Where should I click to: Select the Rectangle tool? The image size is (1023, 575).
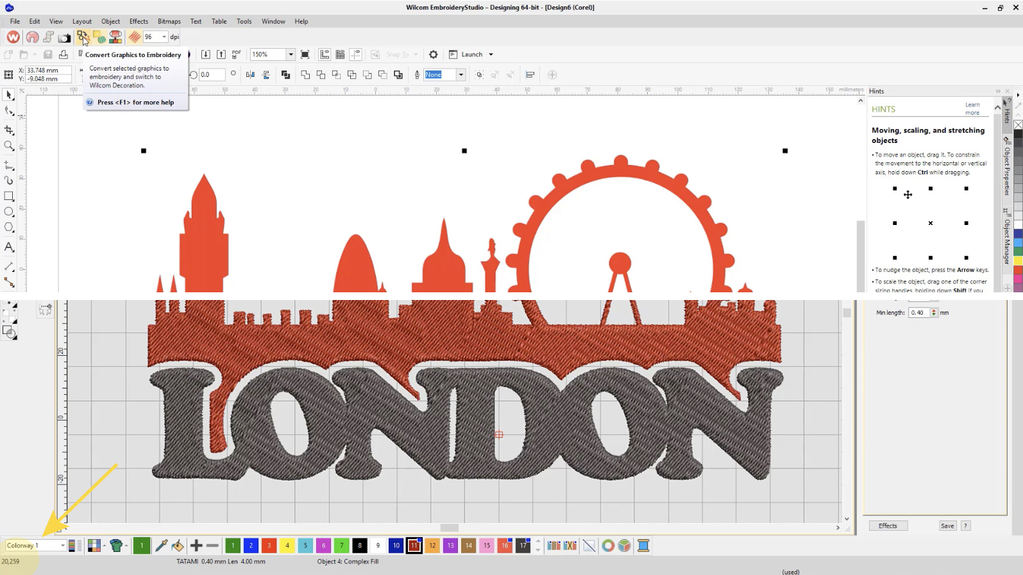click(9, 196)
